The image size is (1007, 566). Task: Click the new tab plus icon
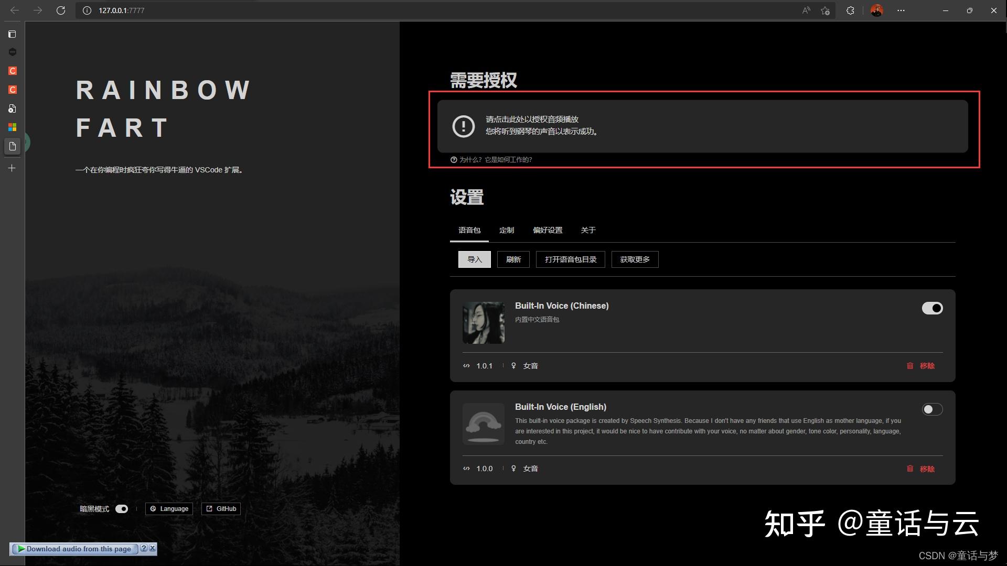[12, 168]
